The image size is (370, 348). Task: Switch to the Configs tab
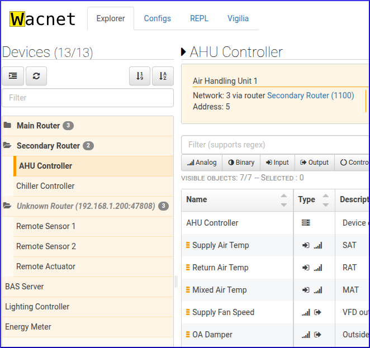click(x=158, y=18)
